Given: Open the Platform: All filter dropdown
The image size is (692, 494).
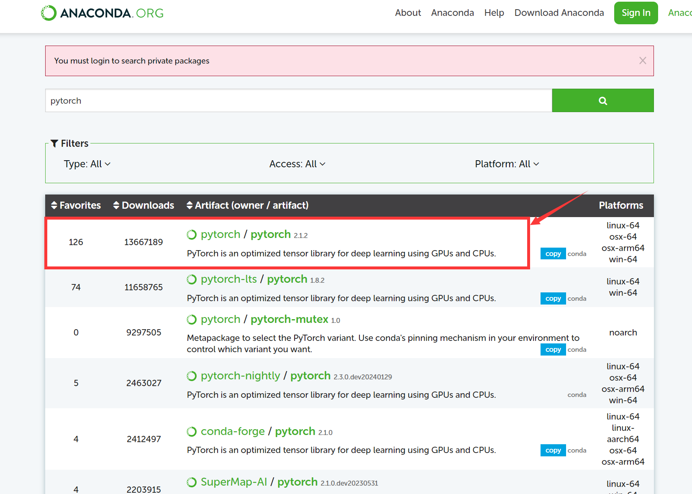Looking at the screenshot, I should [507, 164].
